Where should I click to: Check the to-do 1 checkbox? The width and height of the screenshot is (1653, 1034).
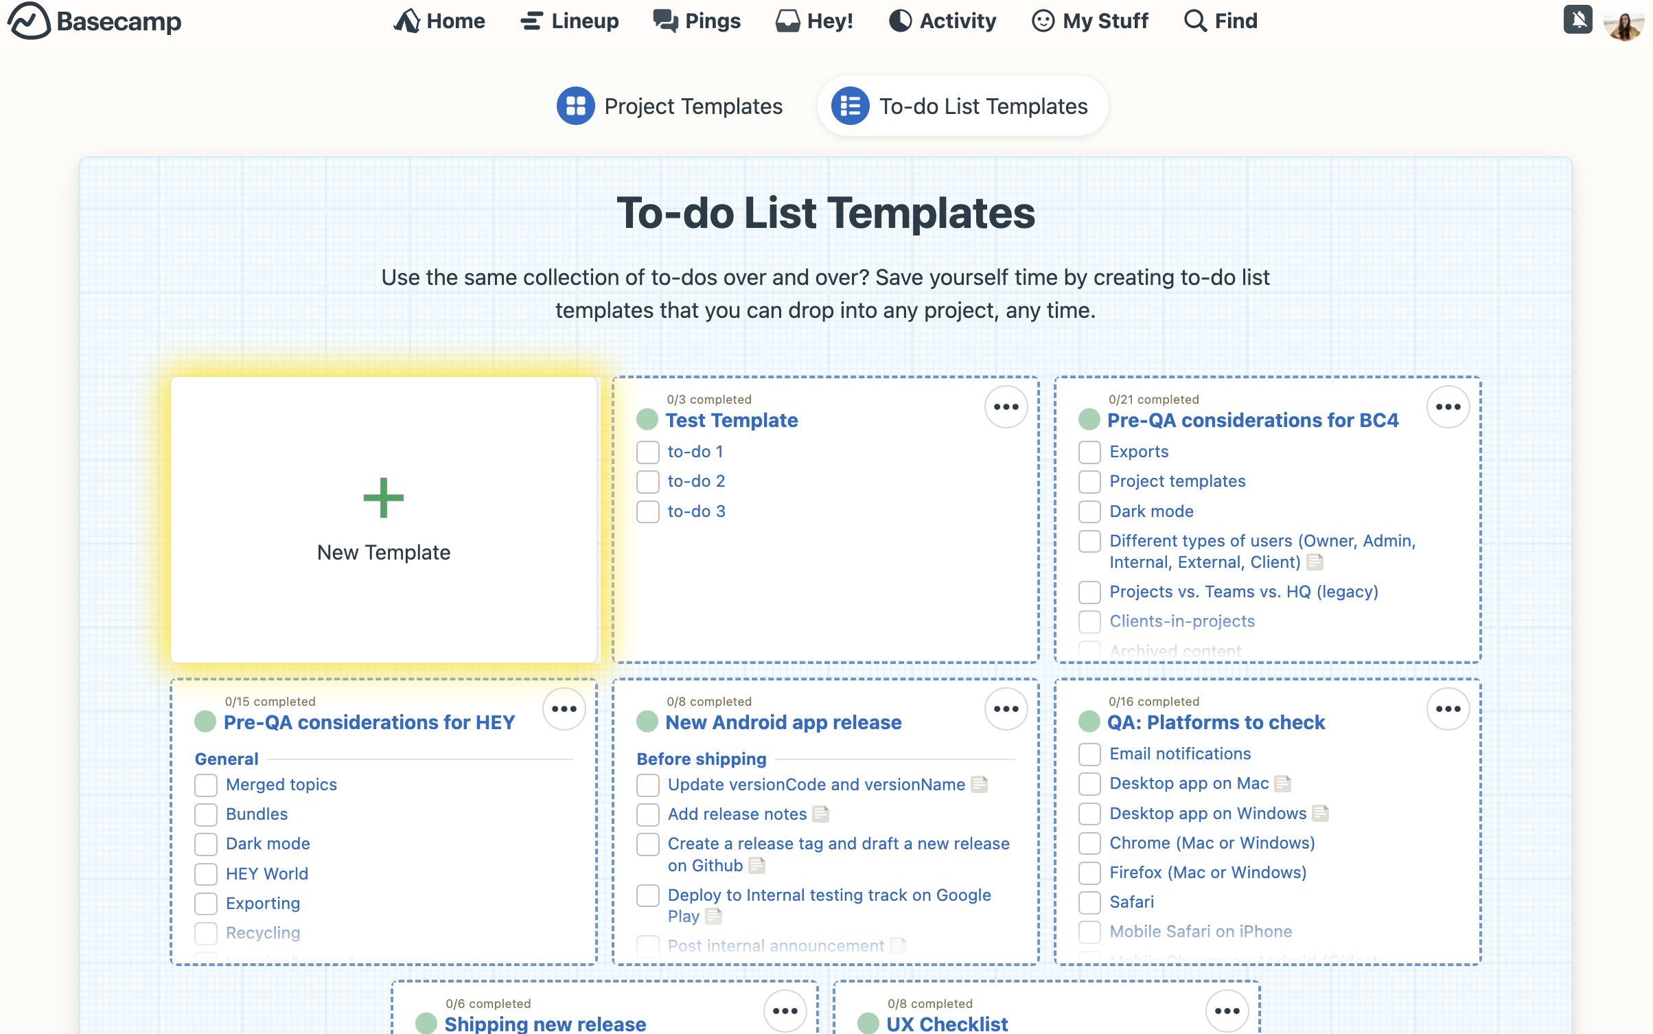coord(647,452)
